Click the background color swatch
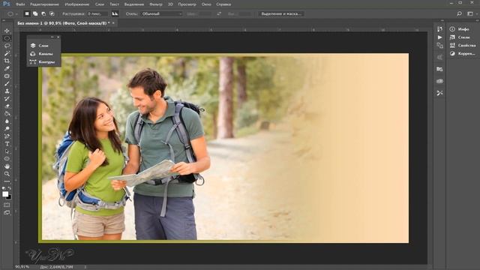Screen dimensions: 480x270 click(x=10, y=197)
